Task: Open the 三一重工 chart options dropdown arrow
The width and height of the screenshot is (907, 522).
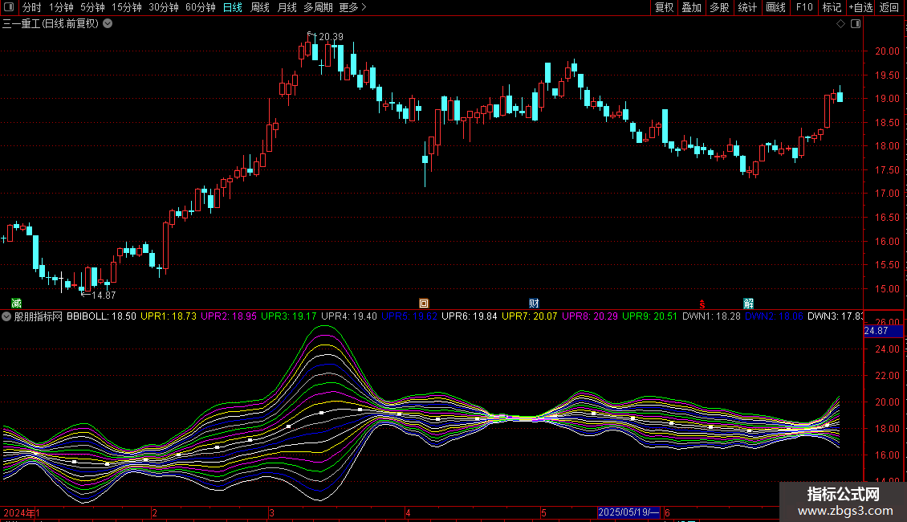Action: (x=108, y=24)
